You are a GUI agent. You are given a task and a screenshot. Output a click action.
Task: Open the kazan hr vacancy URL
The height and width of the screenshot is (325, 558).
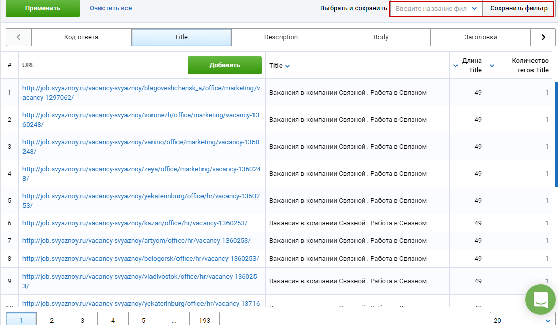(135, 223)
